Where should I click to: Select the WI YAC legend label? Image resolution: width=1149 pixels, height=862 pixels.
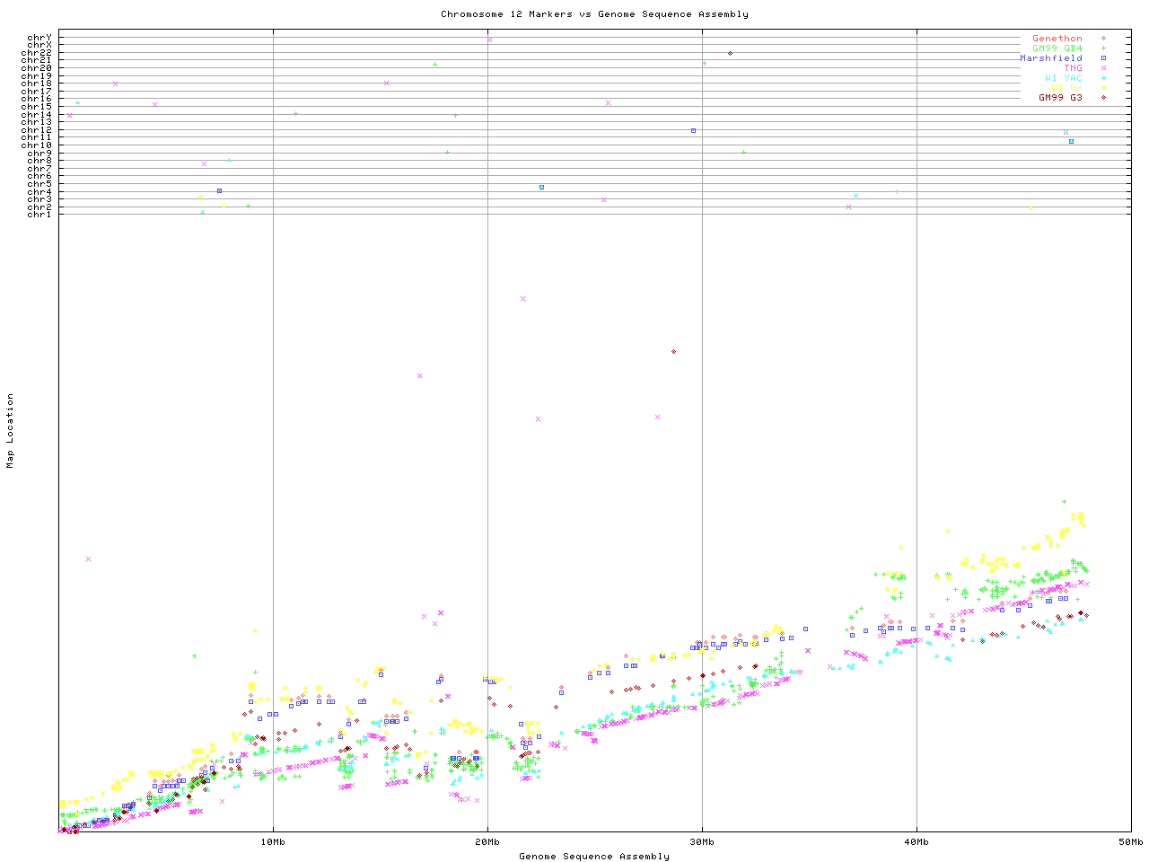point(1063,78)
